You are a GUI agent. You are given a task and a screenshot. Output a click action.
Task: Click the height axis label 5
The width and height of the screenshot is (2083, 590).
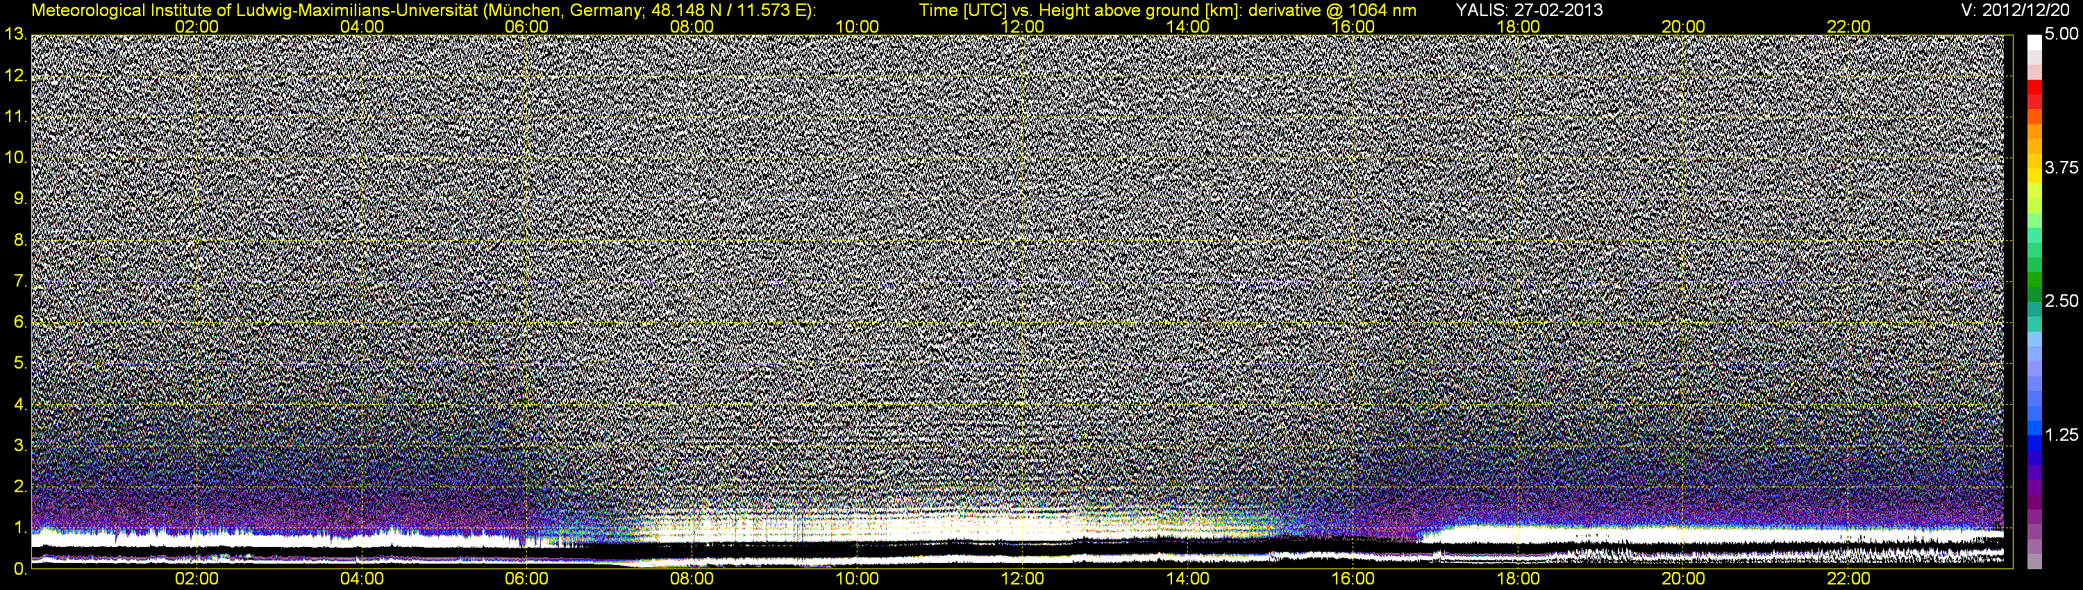19,364
